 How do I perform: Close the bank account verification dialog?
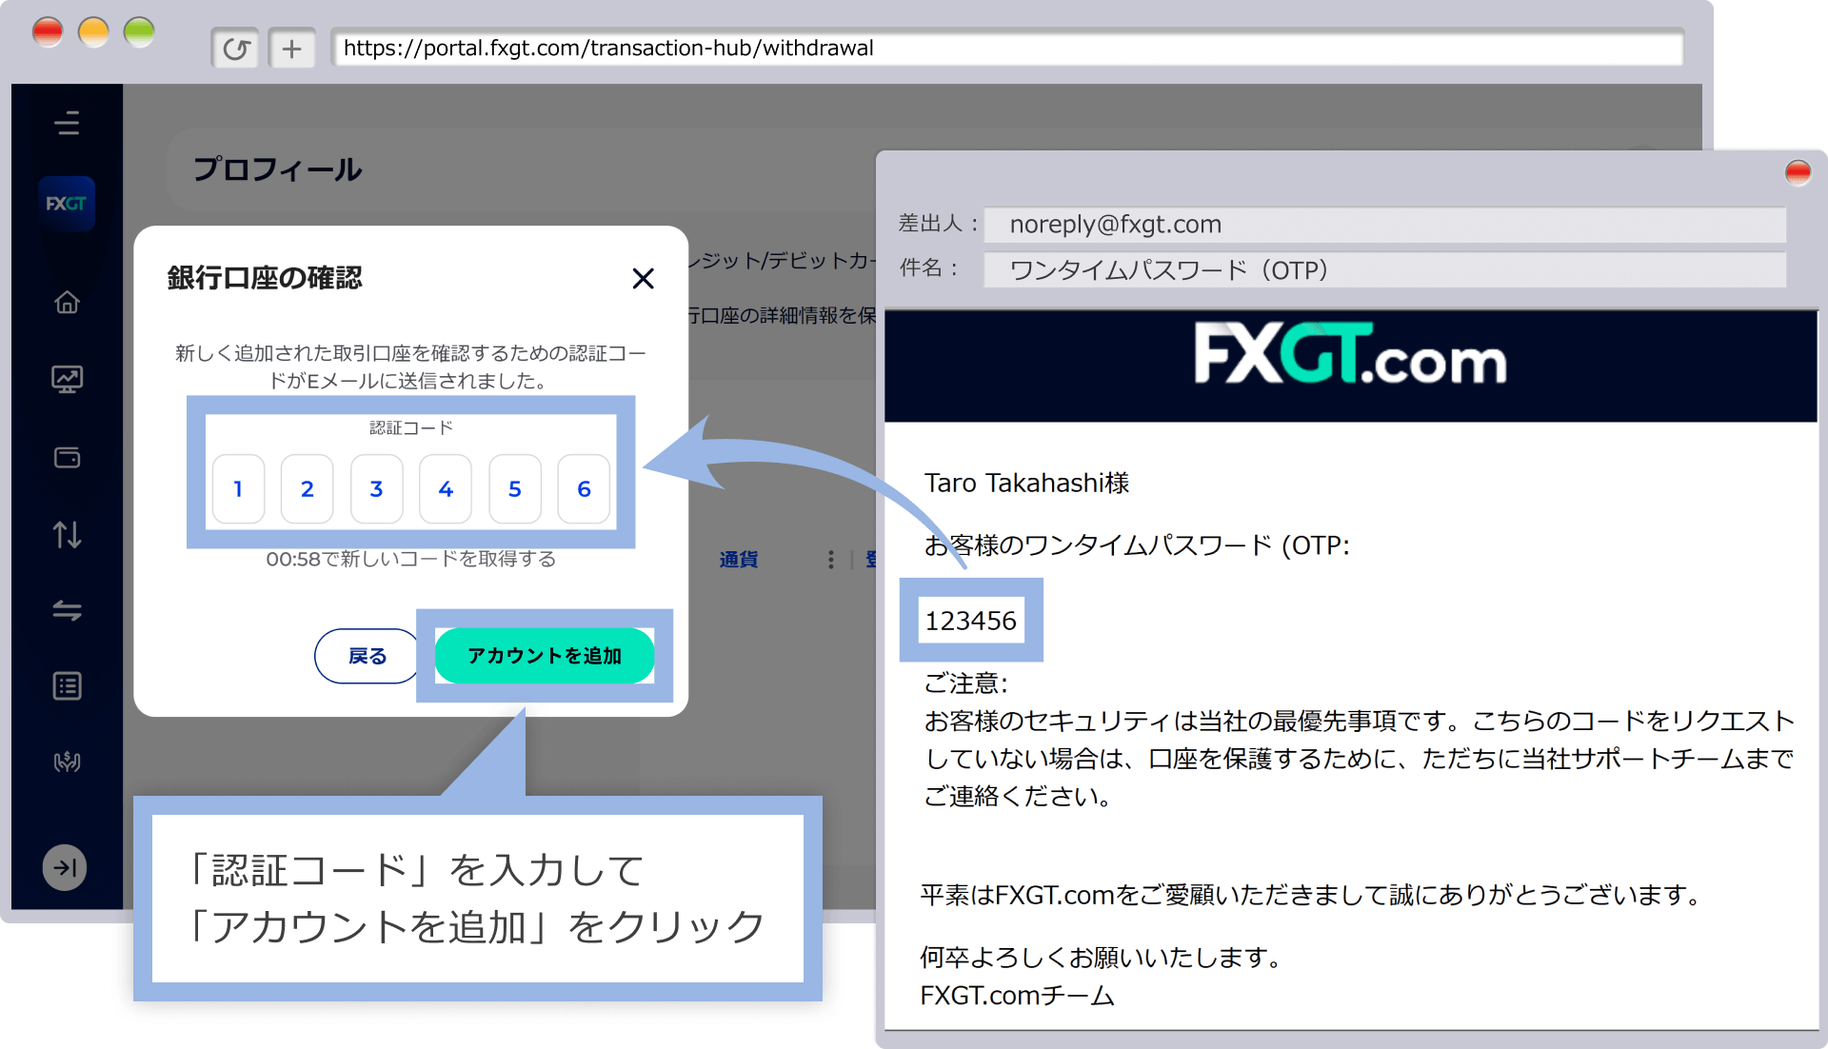click(x=644, y=279)
